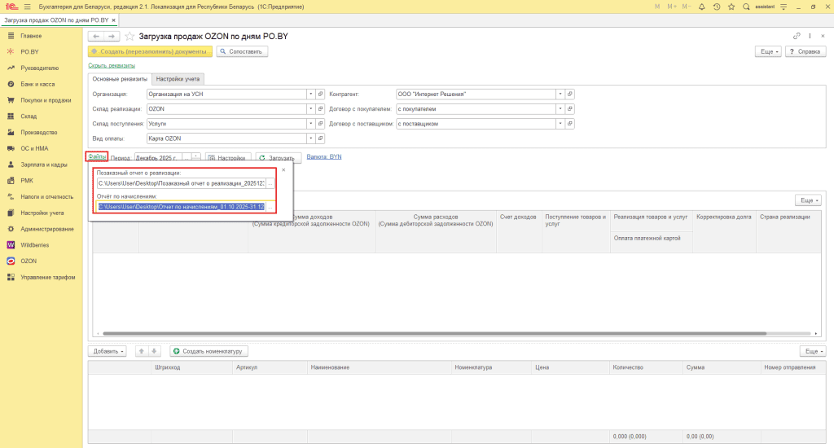Go to Банк и касса section
This screenshot has height=448, width=834.
(37, 84)
